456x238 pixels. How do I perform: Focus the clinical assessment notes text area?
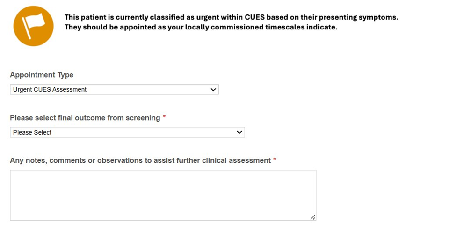[x=163, y=195]
